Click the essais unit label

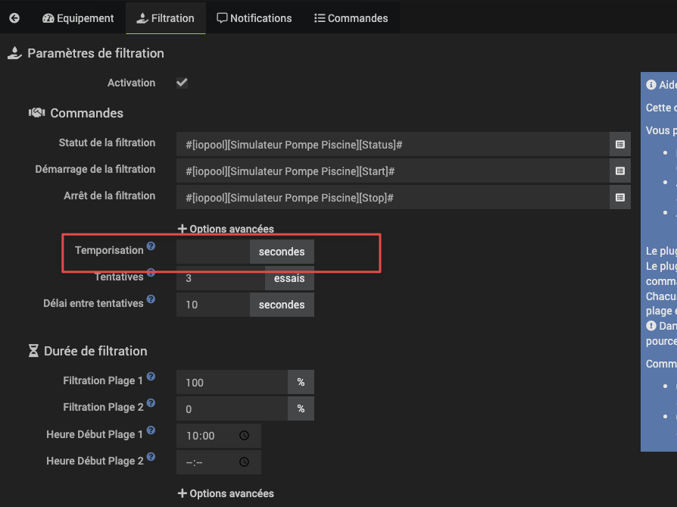click(289, 278)
